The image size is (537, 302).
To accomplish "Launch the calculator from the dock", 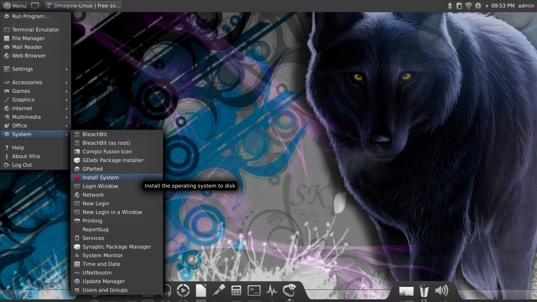I will click(x=236, y=291).
